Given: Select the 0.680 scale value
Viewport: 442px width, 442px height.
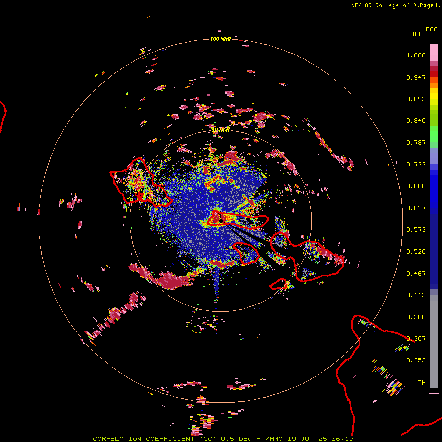Looking at the screenshot, I should tap(416, 186).
